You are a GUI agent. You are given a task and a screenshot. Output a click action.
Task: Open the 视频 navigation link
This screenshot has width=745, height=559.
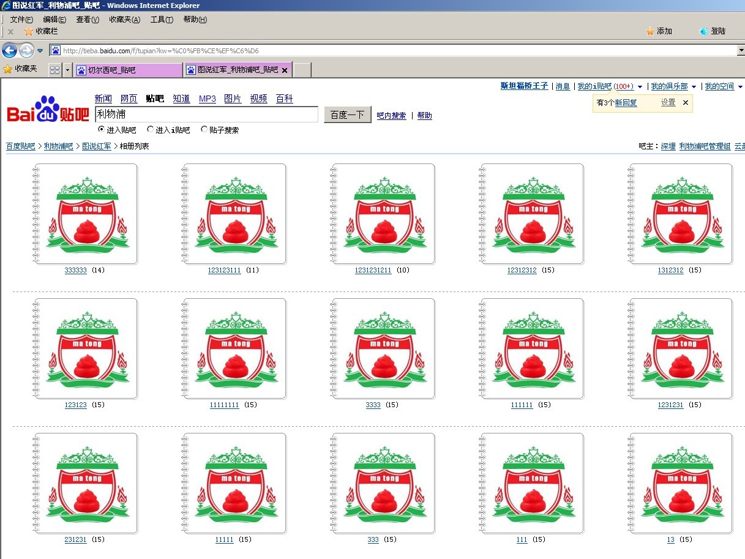259,99
